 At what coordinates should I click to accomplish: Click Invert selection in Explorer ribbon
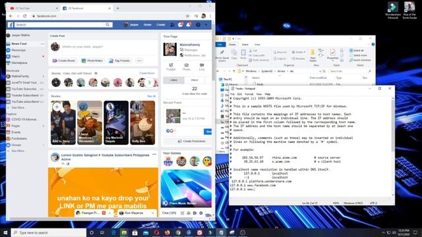point(360,60)
